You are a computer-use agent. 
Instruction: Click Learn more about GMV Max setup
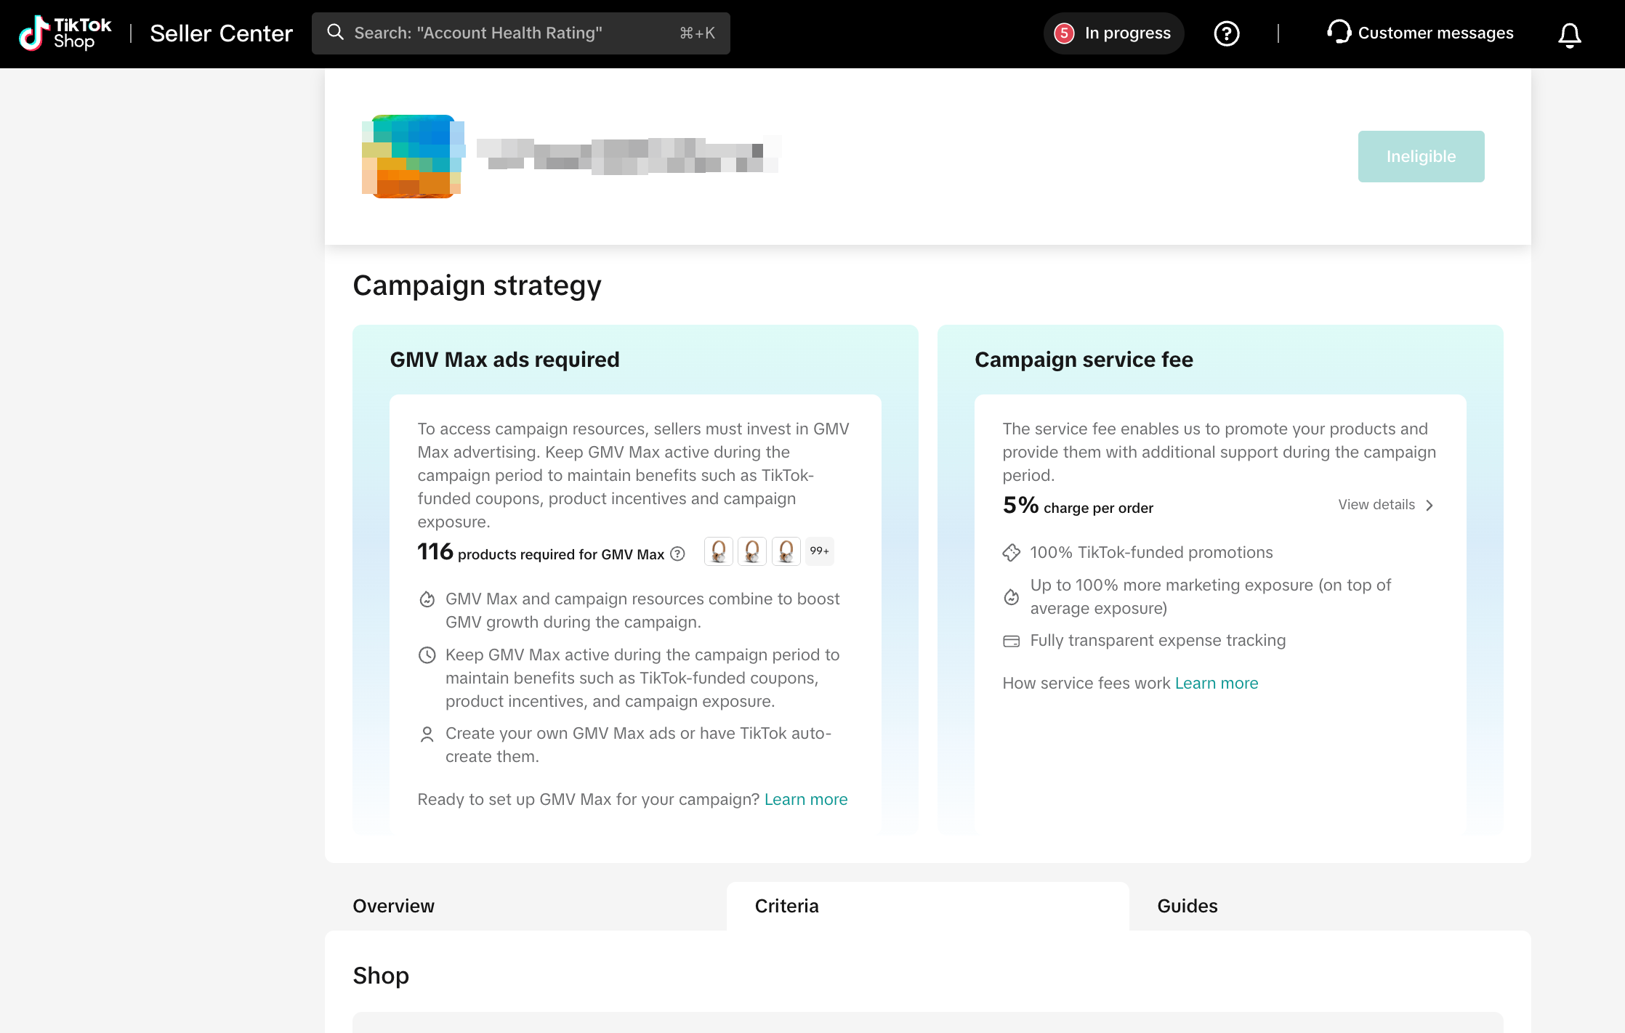(x=805, y=799)
